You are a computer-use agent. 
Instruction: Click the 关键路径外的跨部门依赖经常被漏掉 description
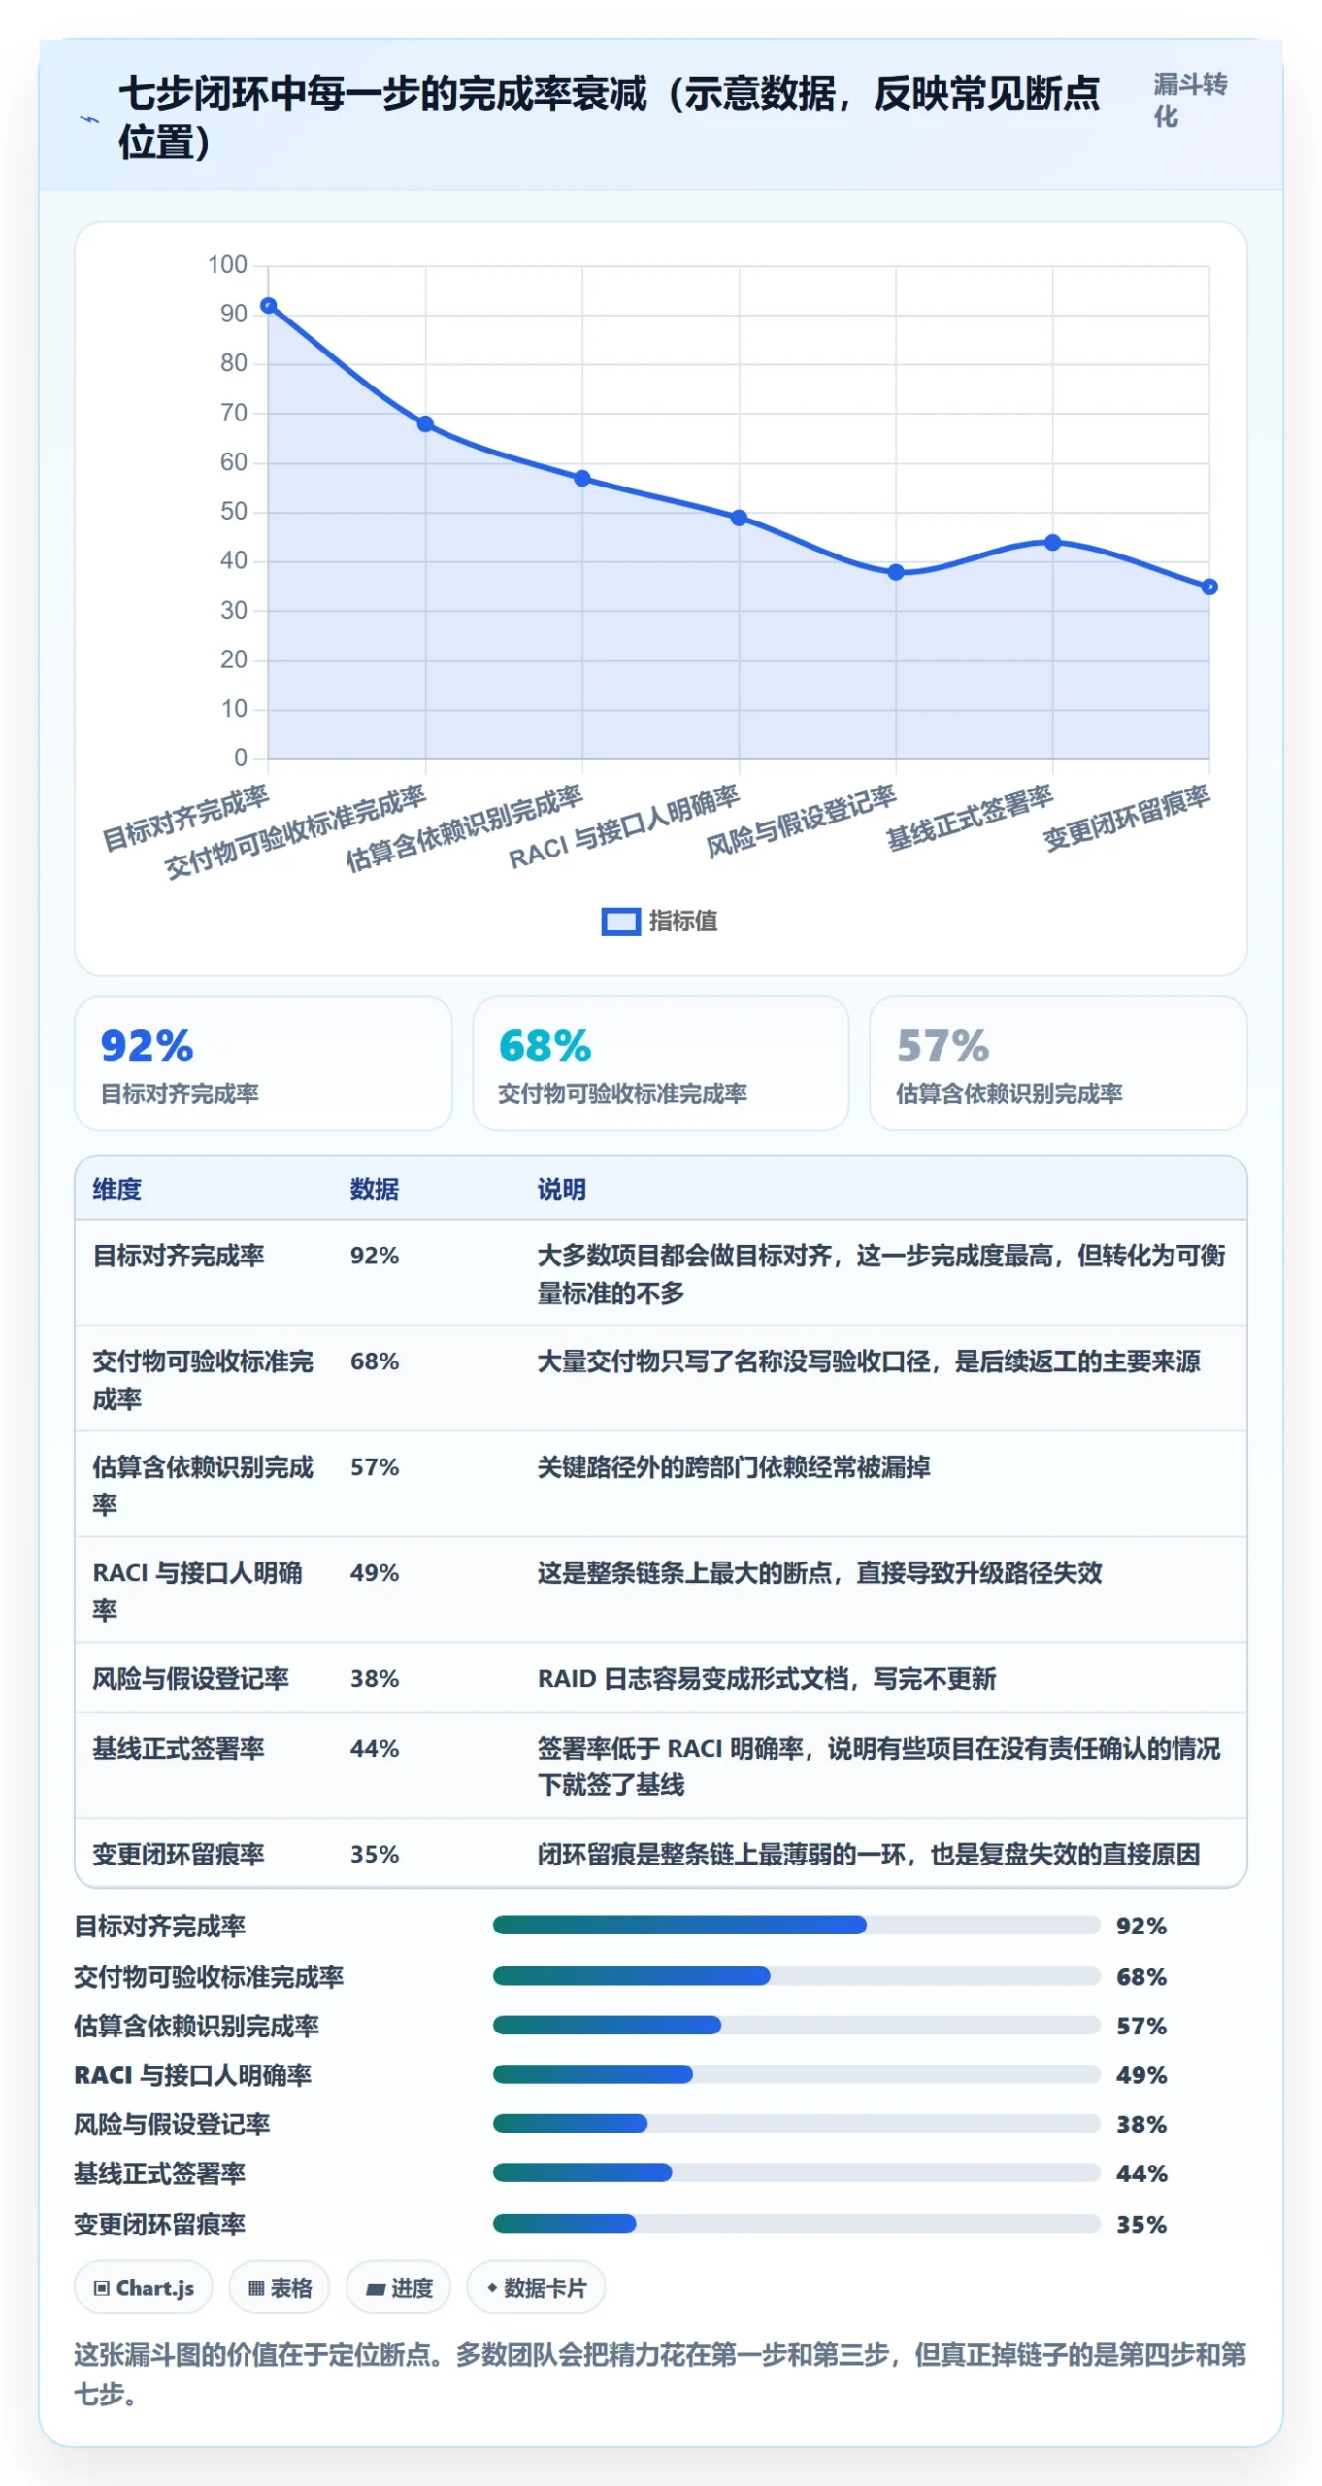click(x=734, y=1466)
